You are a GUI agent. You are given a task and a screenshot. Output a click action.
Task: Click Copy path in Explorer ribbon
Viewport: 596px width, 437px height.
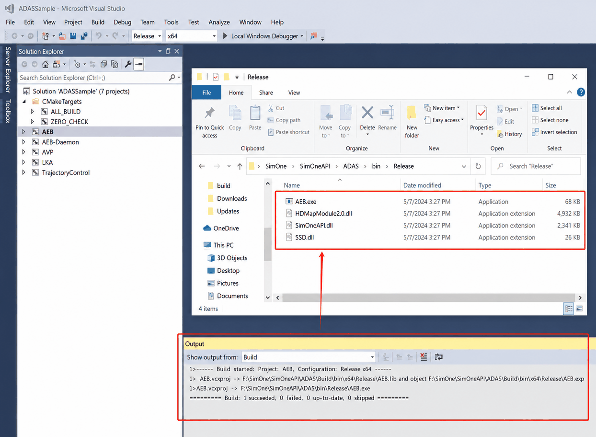284,120
